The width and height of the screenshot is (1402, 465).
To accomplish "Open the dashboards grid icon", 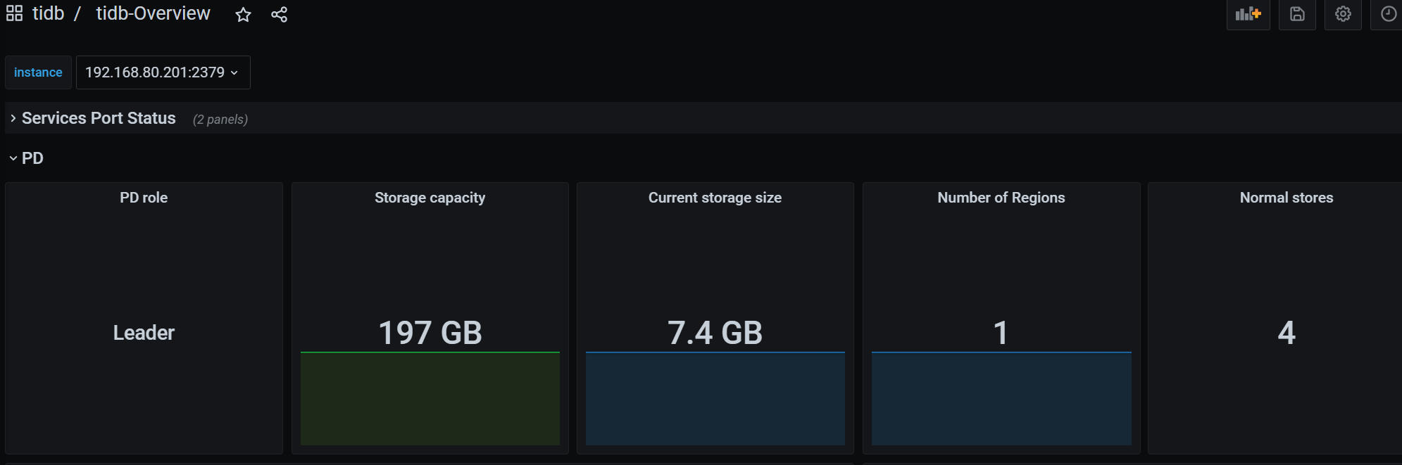I will tap(14, 13).
